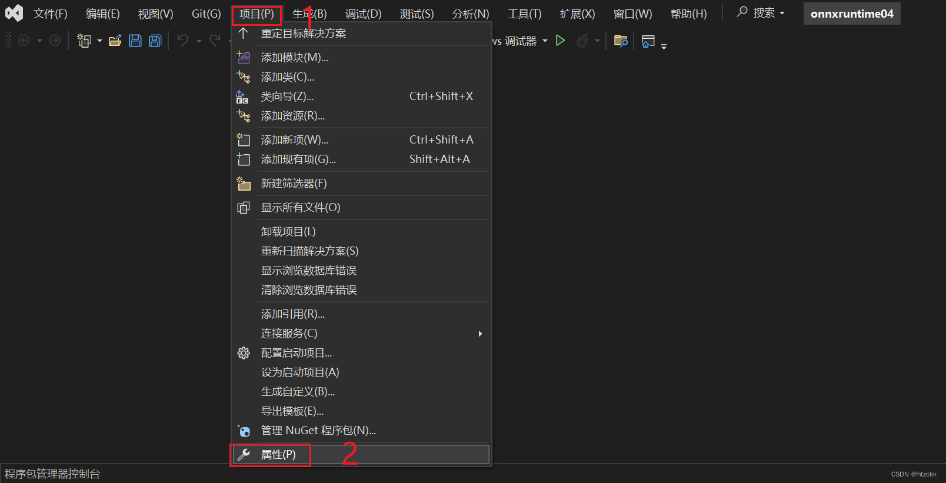The width and height of the screenshot is (946, 483).
Task: Open the 文件(F) menu
Action: [x=51, y=14]
